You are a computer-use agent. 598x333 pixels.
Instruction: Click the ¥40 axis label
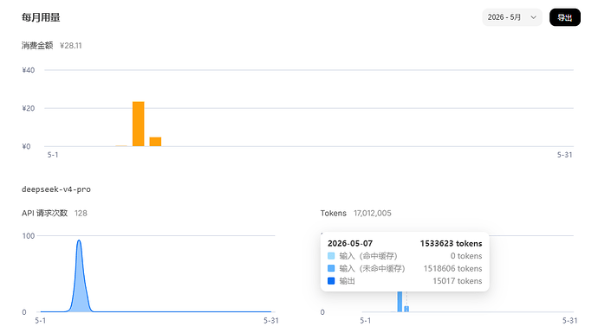29,70
